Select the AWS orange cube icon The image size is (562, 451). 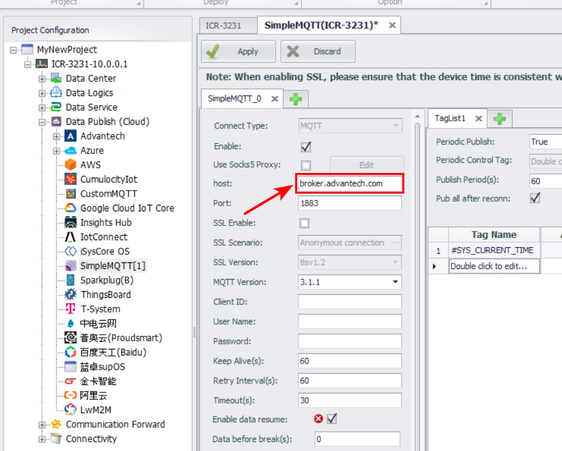point(71,165)
